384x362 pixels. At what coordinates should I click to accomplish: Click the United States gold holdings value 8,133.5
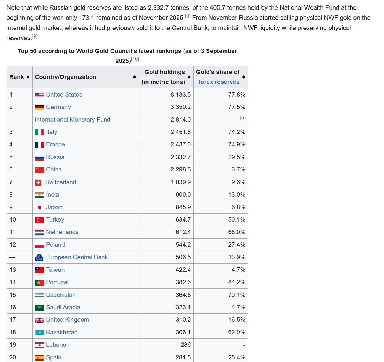tap(181, 95)
